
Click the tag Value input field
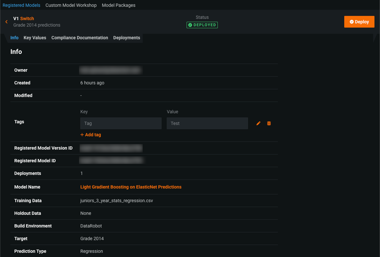(207, 123)
